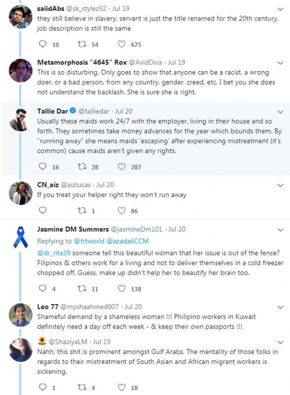Reply to saiidAbs's tweet

[x=43, y=44]
